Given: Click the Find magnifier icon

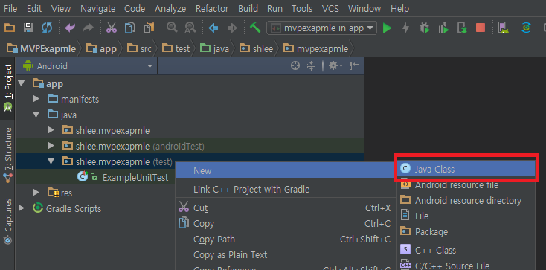Looking at the screenshot, I should coord(172,28).
